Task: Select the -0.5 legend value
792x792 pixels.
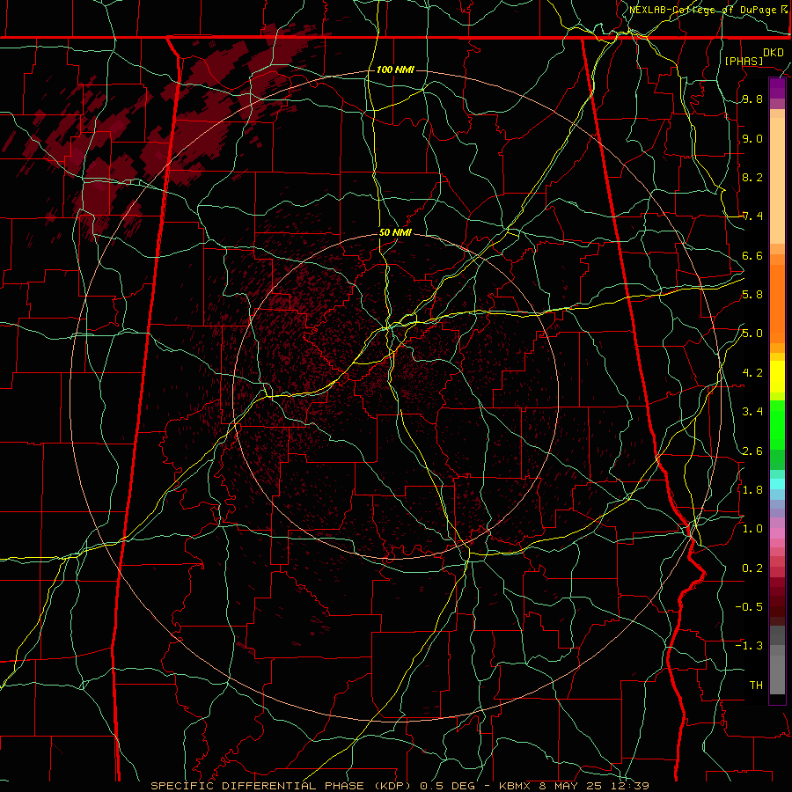Action: point(749,606)
